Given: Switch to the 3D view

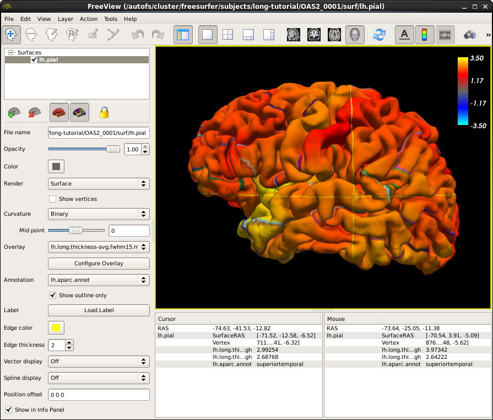Looking at the screenshot, I should tap(355, 35).
